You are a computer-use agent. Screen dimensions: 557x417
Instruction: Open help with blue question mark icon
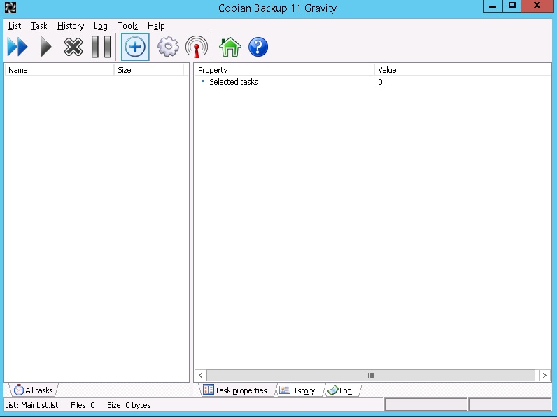click(258, 47)
